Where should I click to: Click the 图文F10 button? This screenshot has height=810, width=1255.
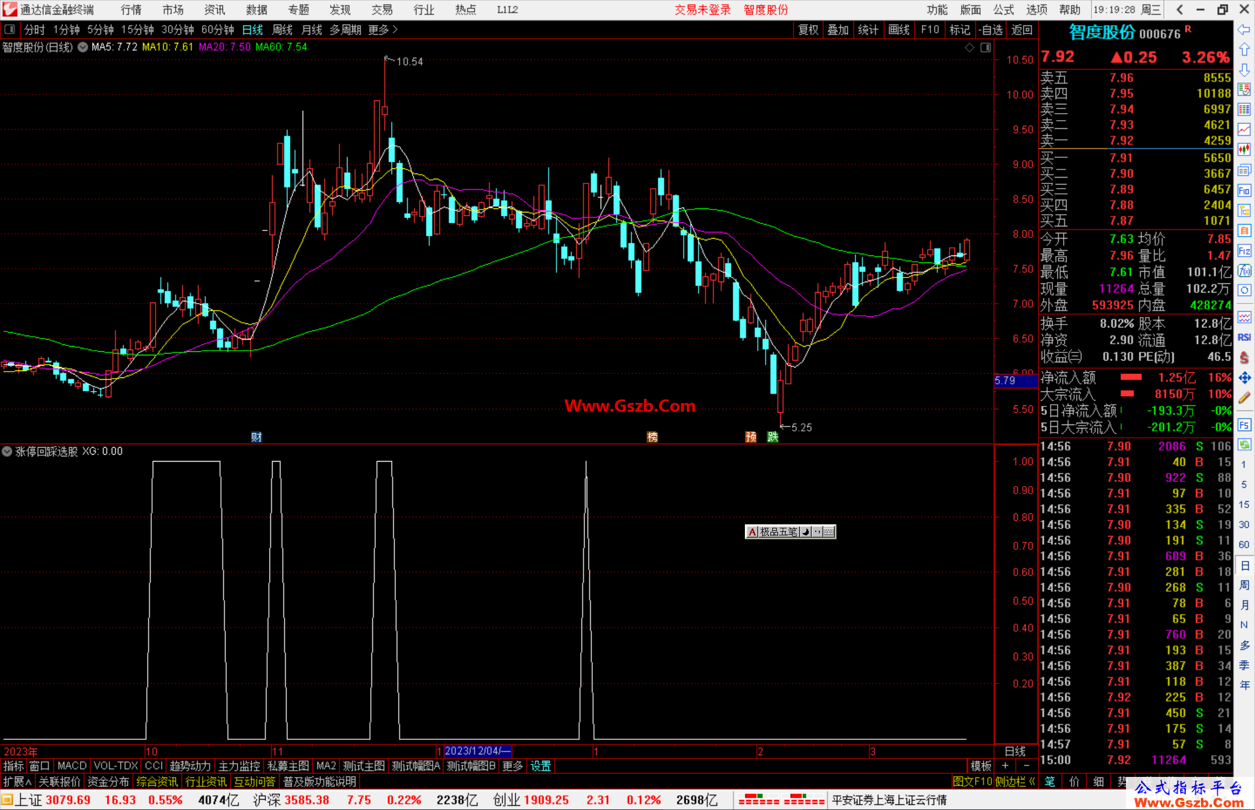(x=973, y=782)
